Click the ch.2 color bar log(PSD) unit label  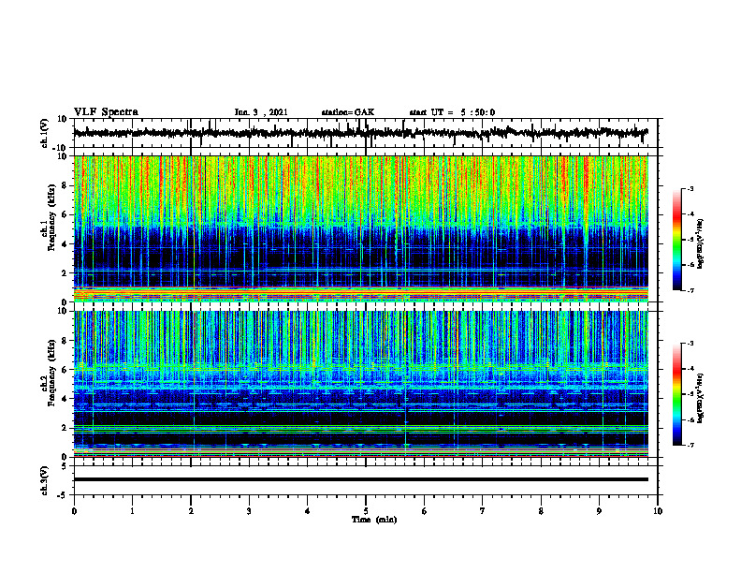click(701, 399)
